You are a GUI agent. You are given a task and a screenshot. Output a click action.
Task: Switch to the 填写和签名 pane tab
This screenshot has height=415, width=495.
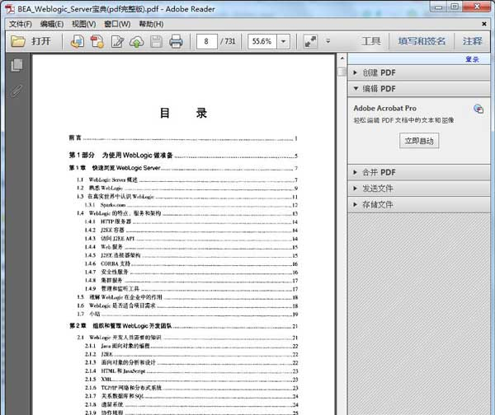point(422,41)
